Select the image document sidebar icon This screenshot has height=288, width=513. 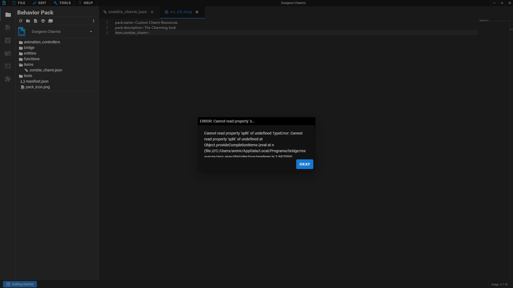pyautogui.click(x=8, y=28)
